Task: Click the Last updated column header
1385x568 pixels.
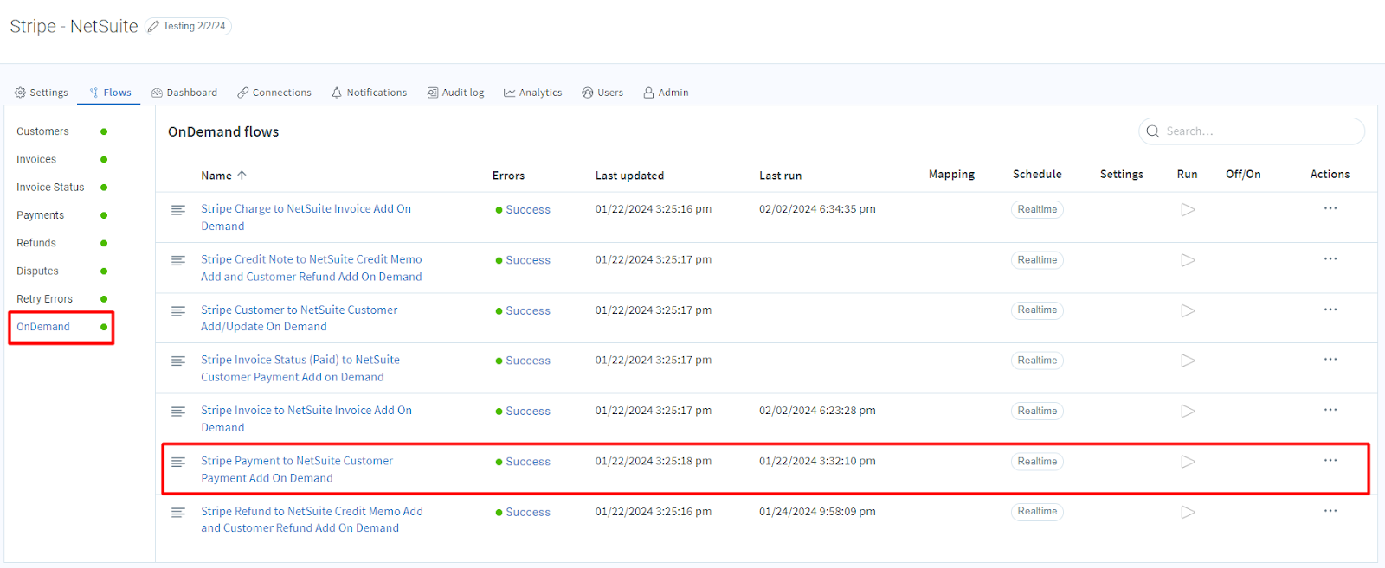Action: (629, 176)
